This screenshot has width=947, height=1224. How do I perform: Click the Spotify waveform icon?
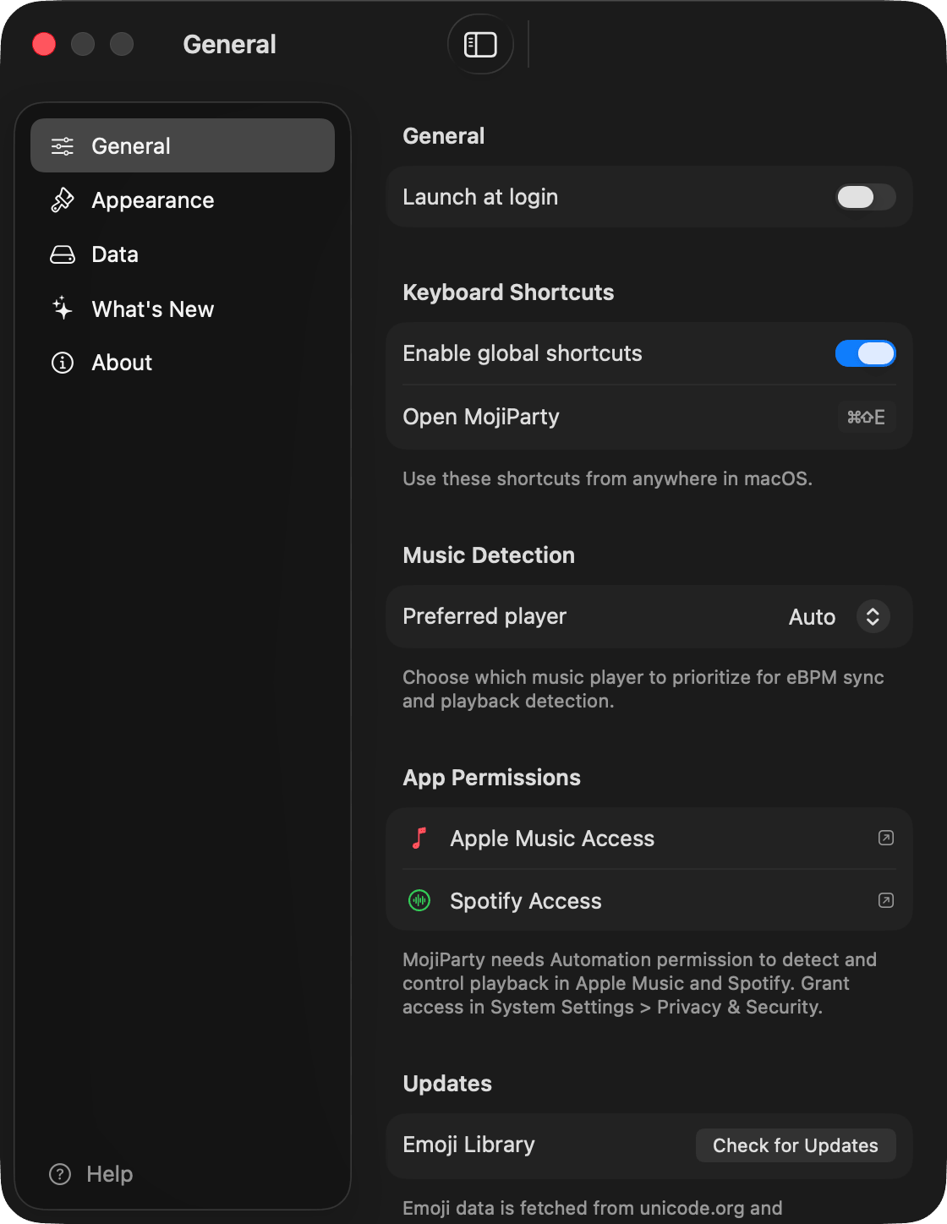[x=419, y=900]
